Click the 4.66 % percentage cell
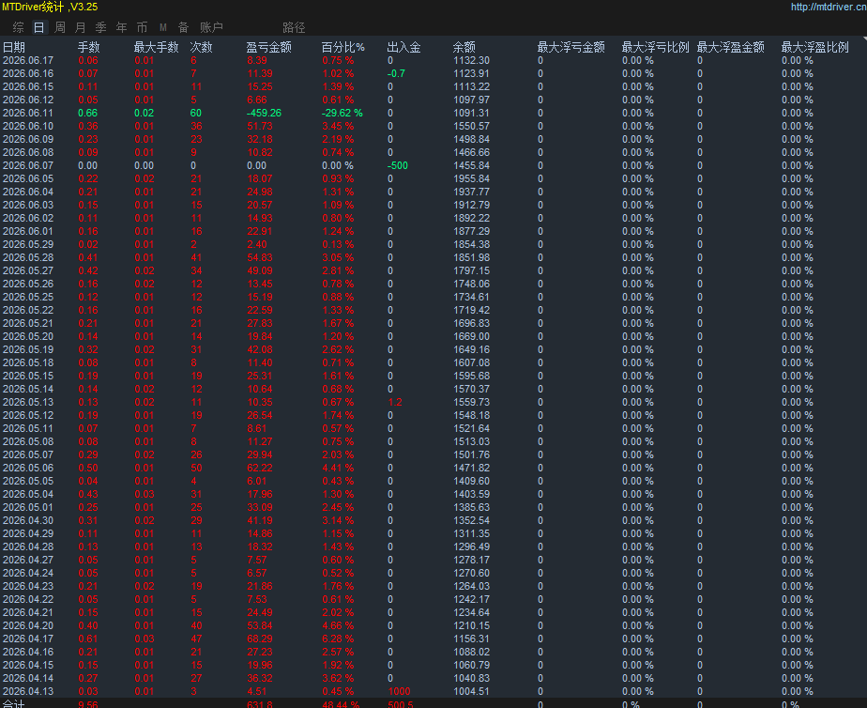 [338, 625]
